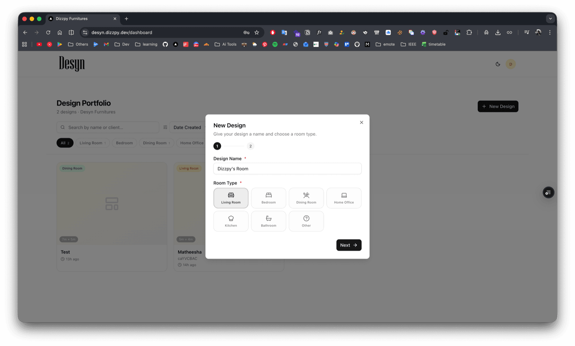Click the '7m × 5m' size badge
This screenshot has height=346, width=575.
pyautogui.click(x=69, y=239)
